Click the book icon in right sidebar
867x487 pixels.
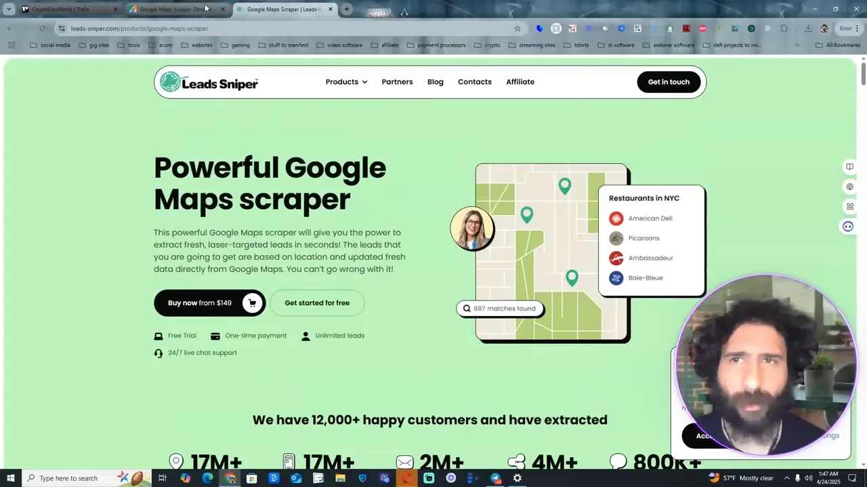click(x=849, y=166)
